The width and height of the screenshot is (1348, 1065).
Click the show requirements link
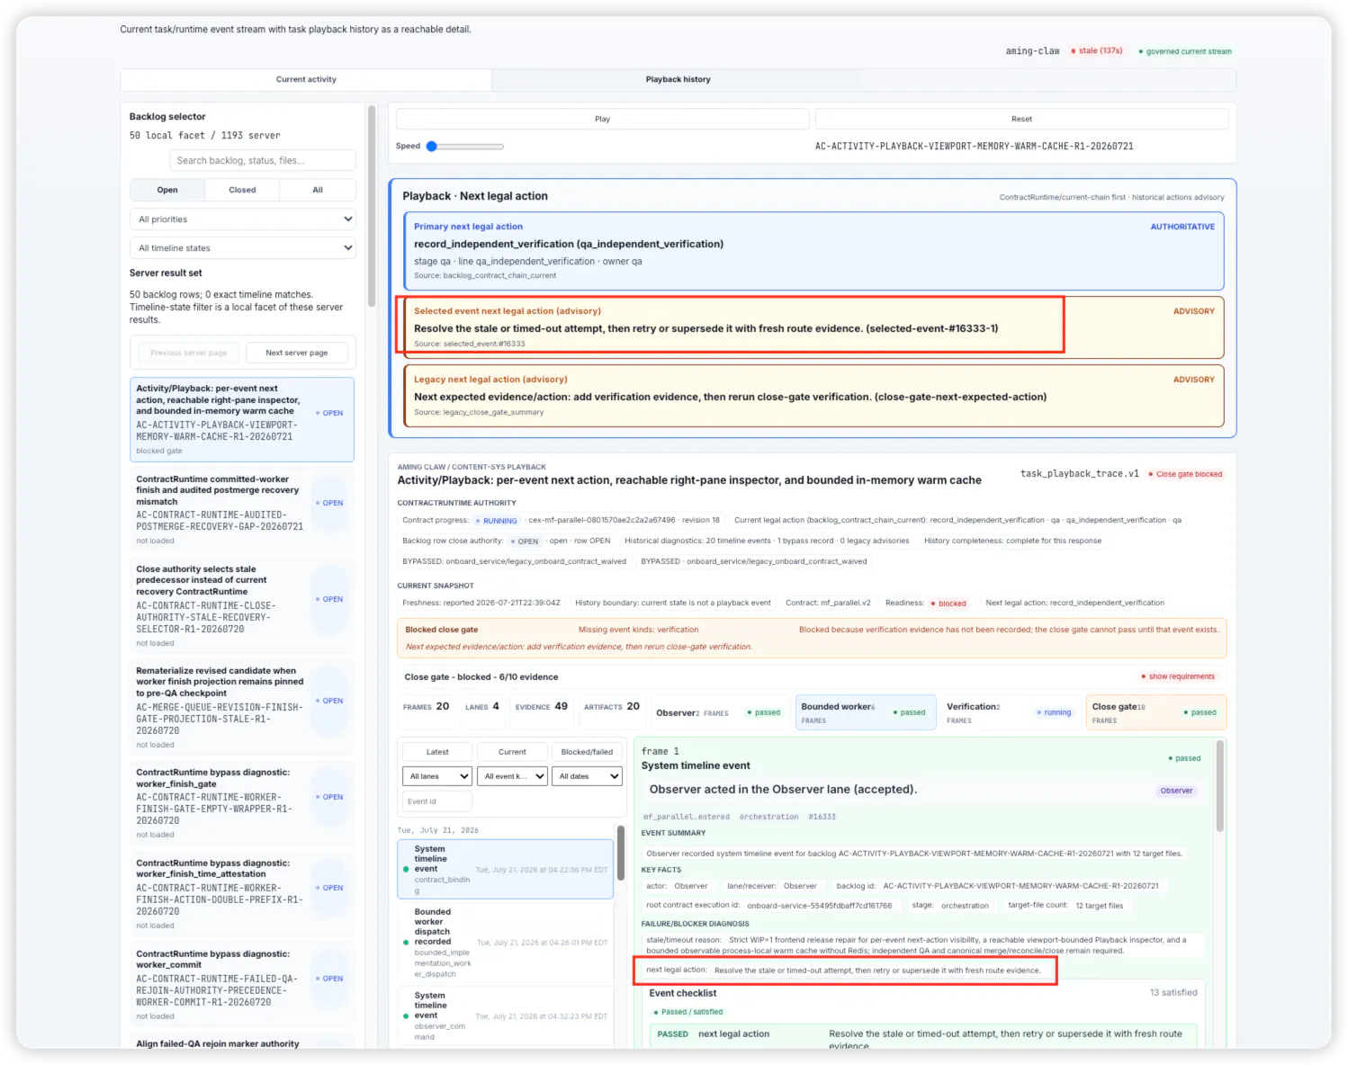click(x=1178, y=676)
